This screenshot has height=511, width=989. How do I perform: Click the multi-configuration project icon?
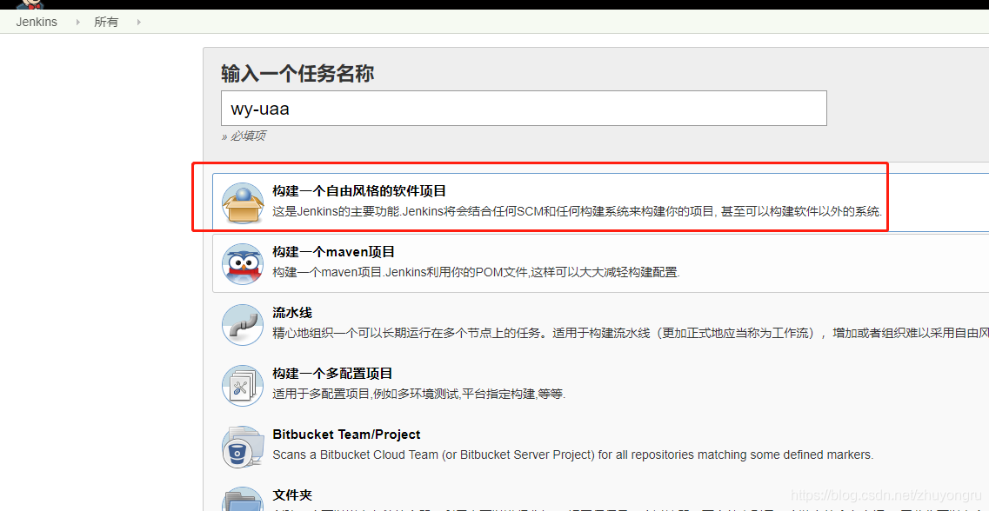click(243, 386)
